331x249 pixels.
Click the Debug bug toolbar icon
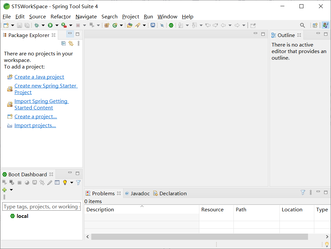tap(37, 25)
